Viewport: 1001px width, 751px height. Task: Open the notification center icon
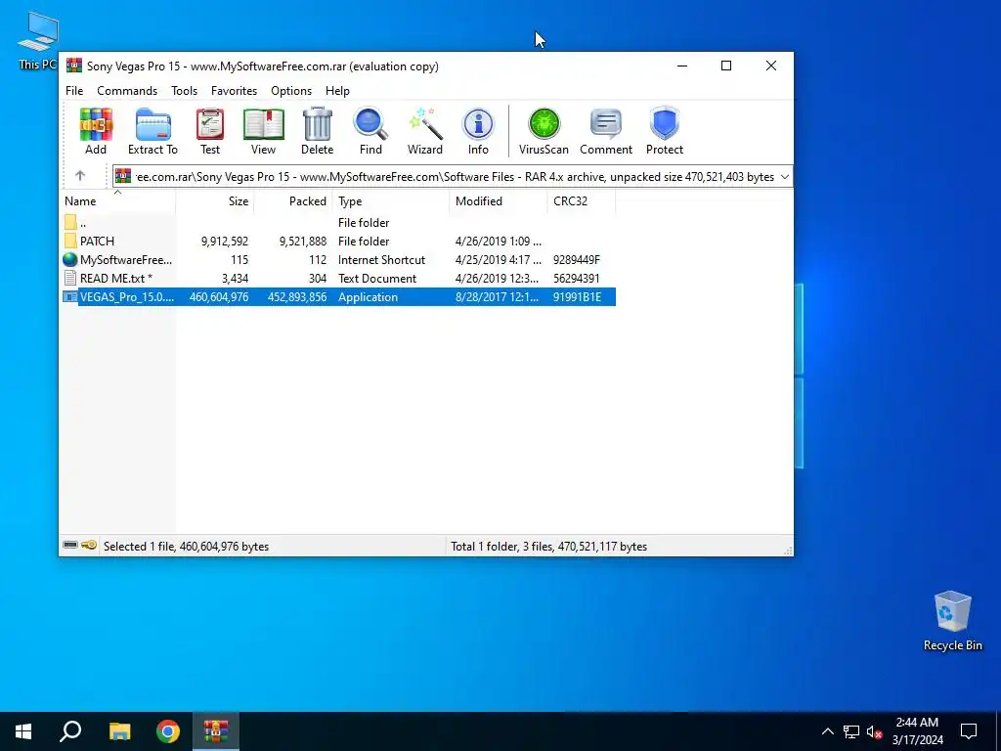[x=969, y=731]
